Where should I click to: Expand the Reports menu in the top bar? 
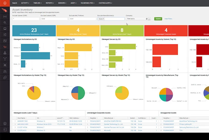[50, 3]
